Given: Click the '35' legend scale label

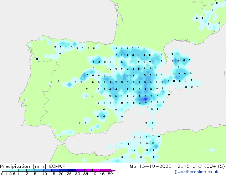Looking at the screenshot, I should point(86,174).
